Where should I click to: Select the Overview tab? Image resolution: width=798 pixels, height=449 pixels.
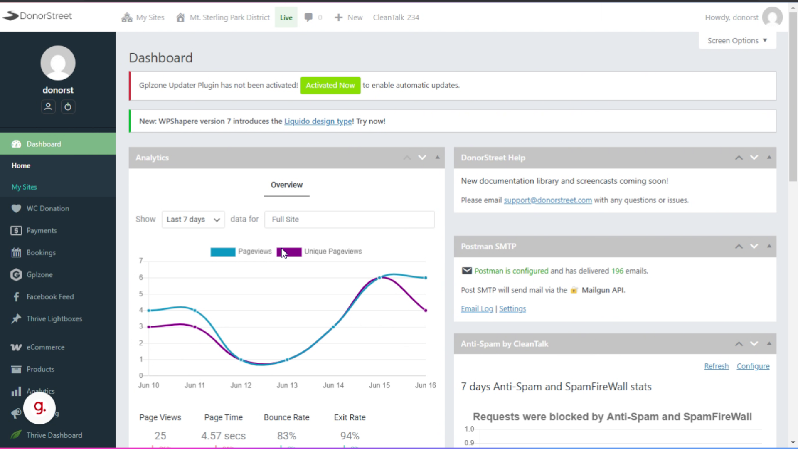point(287,185)
